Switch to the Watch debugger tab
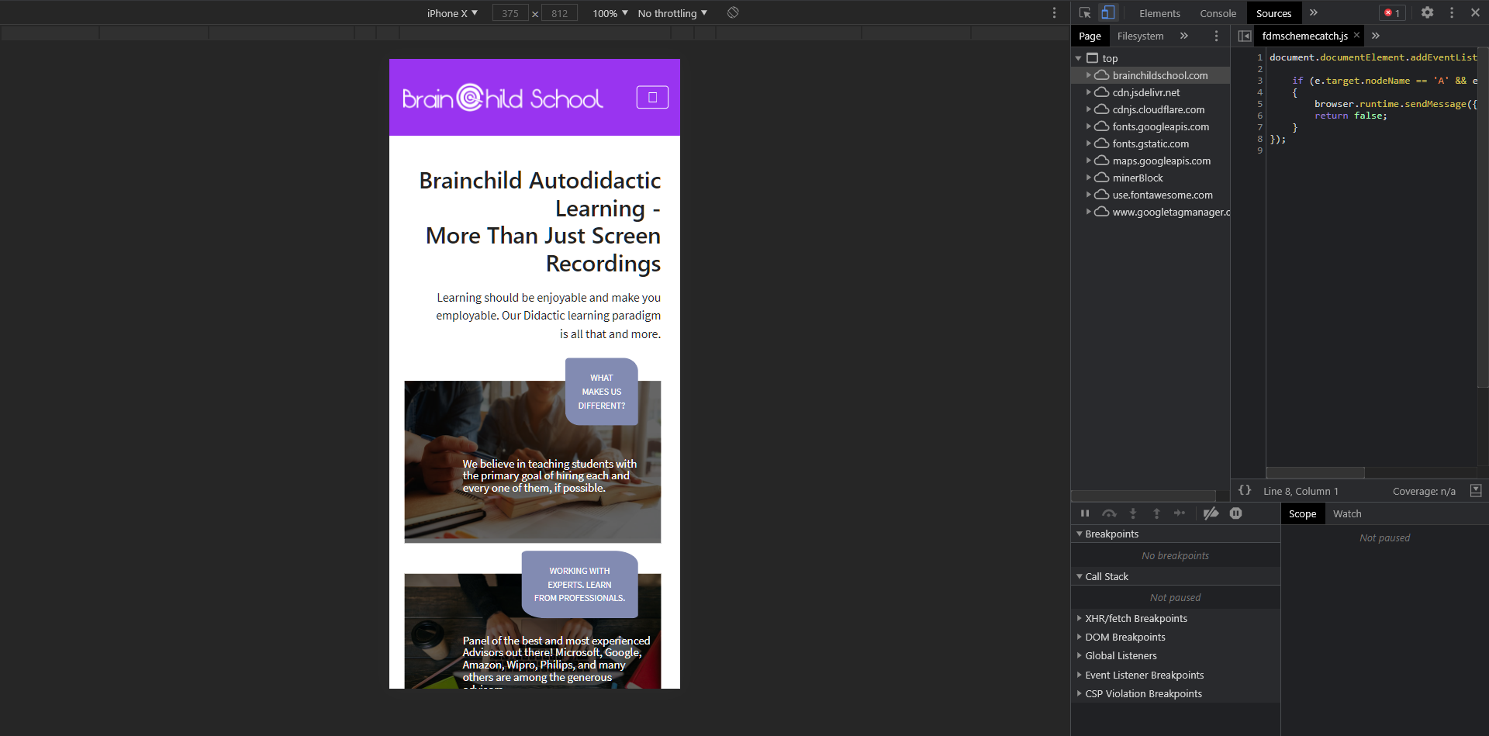The height and width of the screenshot is (736, 1489). tap(1347, 513)
